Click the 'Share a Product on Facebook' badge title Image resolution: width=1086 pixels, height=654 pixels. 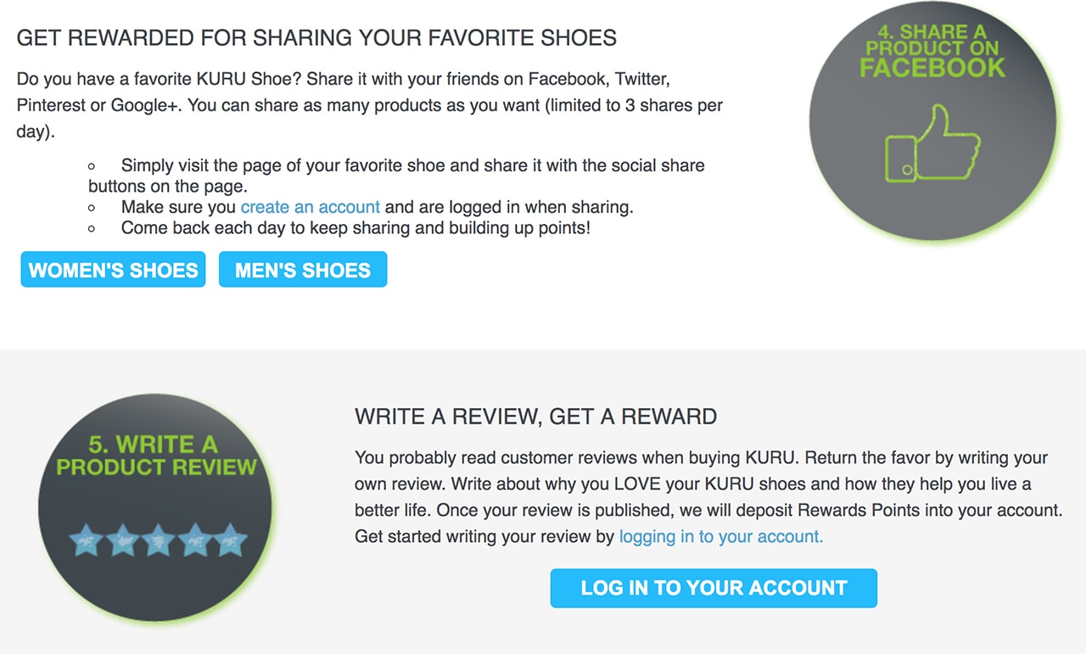[x=932, y=51]
